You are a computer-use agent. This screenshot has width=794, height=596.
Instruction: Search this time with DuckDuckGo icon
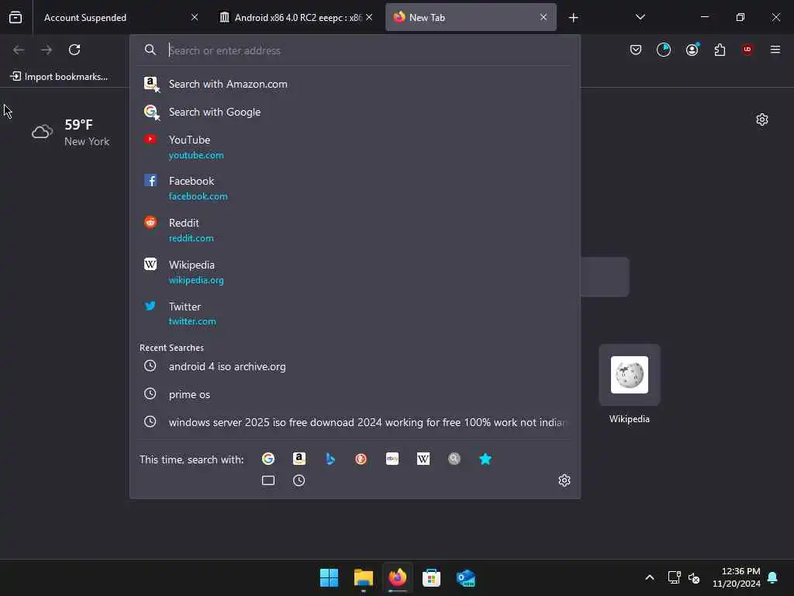pos(361,459)
